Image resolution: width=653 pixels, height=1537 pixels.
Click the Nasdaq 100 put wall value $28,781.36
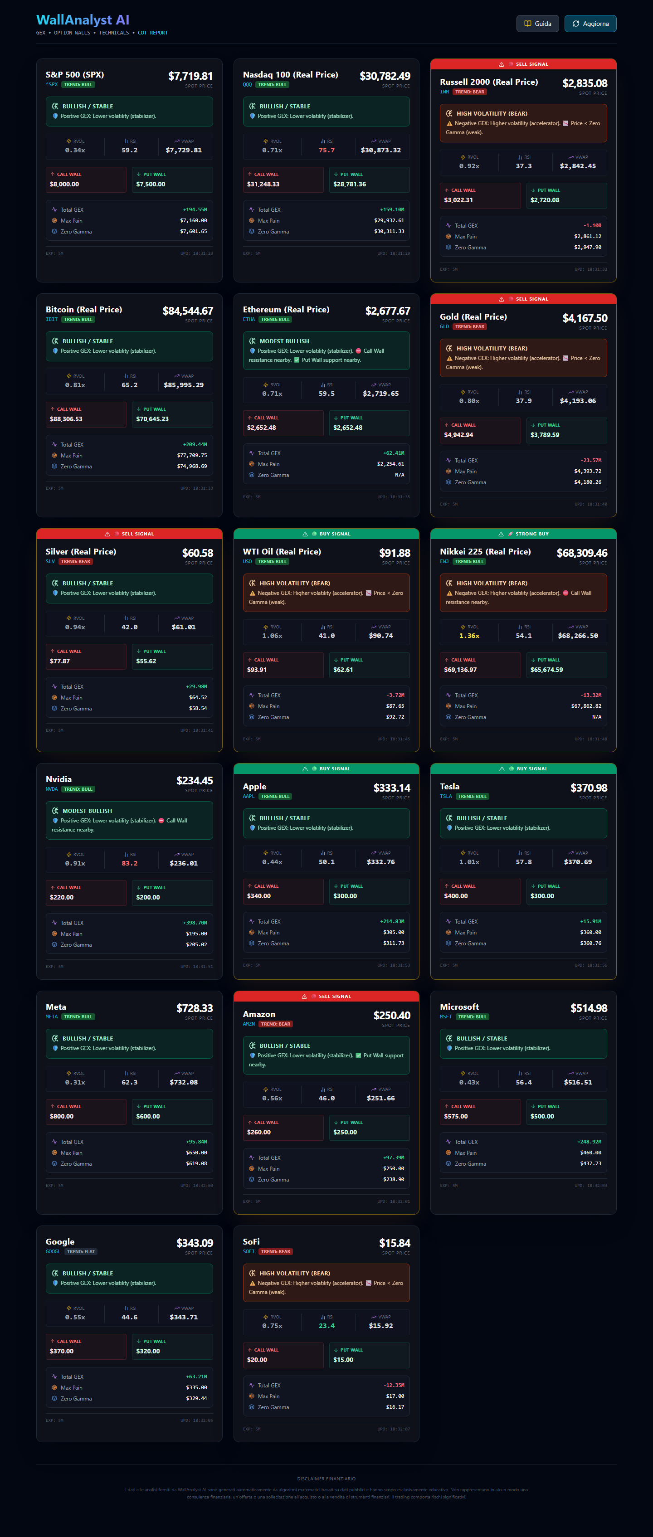350,185
